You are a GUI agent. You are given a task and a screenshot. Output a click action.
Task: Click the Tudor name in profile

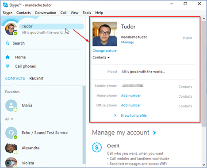128,27
